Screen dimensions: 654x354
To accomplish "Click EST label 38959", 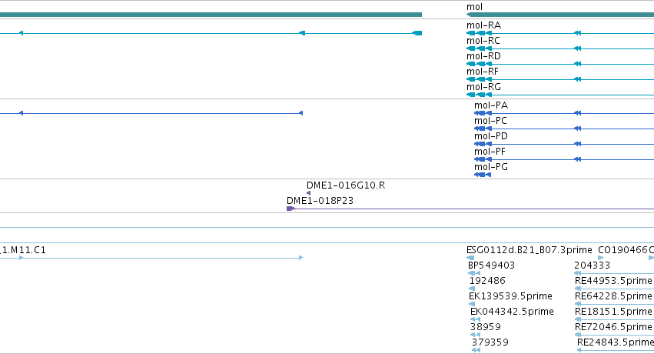I will click(486, 327).
